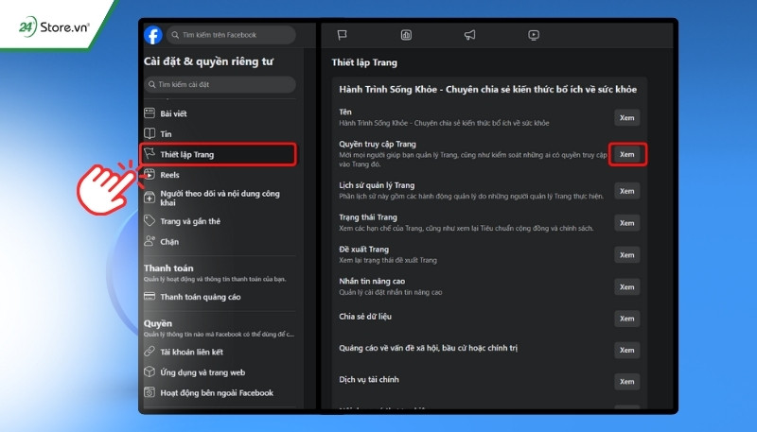Viewport: 757px width, 432px height.
Task: Click the Nhắn tin nâng cao label
Action: [372, 281]
